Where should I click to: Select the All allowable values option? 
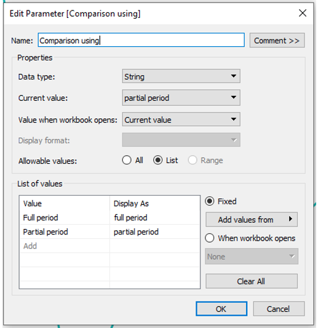click(133, 161)
